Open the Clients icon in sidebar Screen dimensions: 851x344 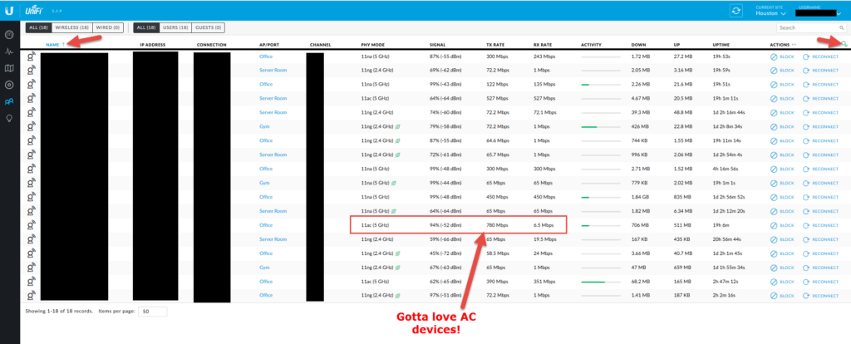[9, 101]
